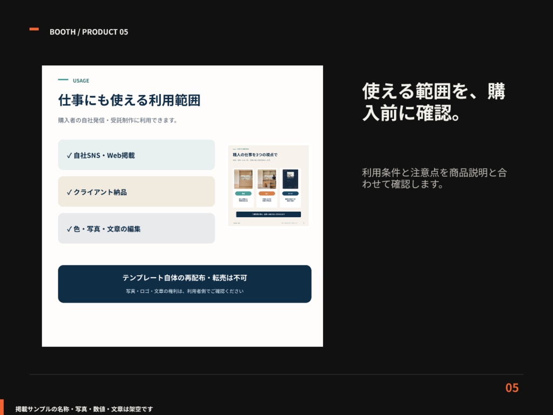
Task: Click the orange page number 05
Action: [x=512, y=388]
